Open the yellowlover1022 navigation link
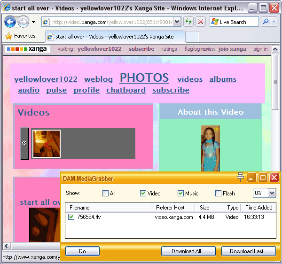The height and width of the screenshot is (264, 282). click(46, 79)
